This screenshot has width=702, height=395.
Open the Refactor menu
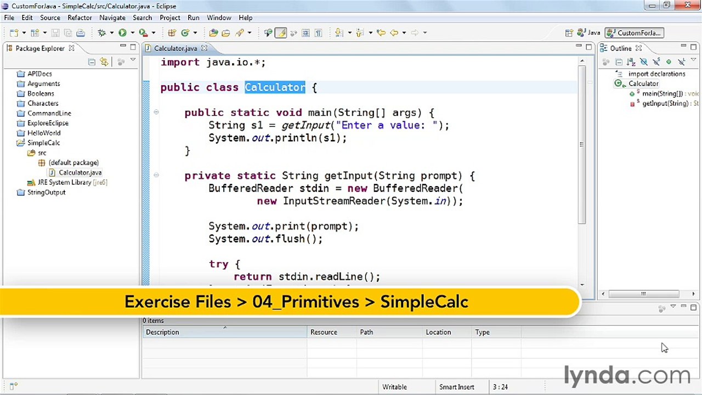[80, 18]
